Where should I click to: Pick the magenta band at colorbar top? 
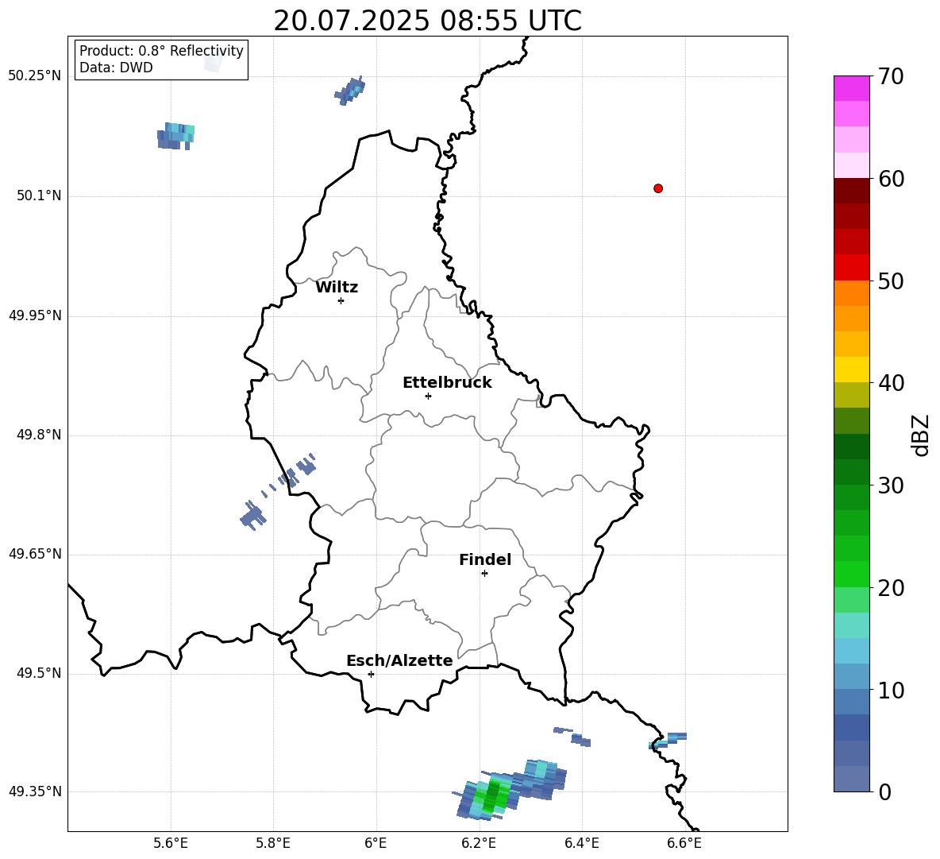(851, 88)
